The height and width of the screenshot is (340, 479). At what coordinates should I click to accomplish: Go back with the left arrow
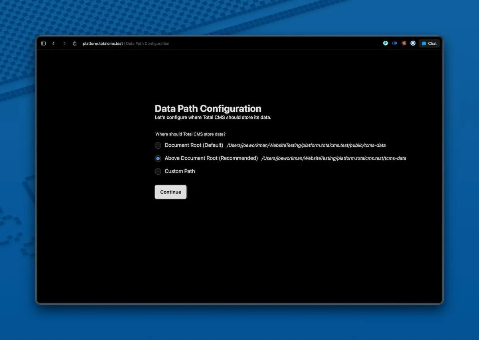pyautogui.click(x=53, y=44)
